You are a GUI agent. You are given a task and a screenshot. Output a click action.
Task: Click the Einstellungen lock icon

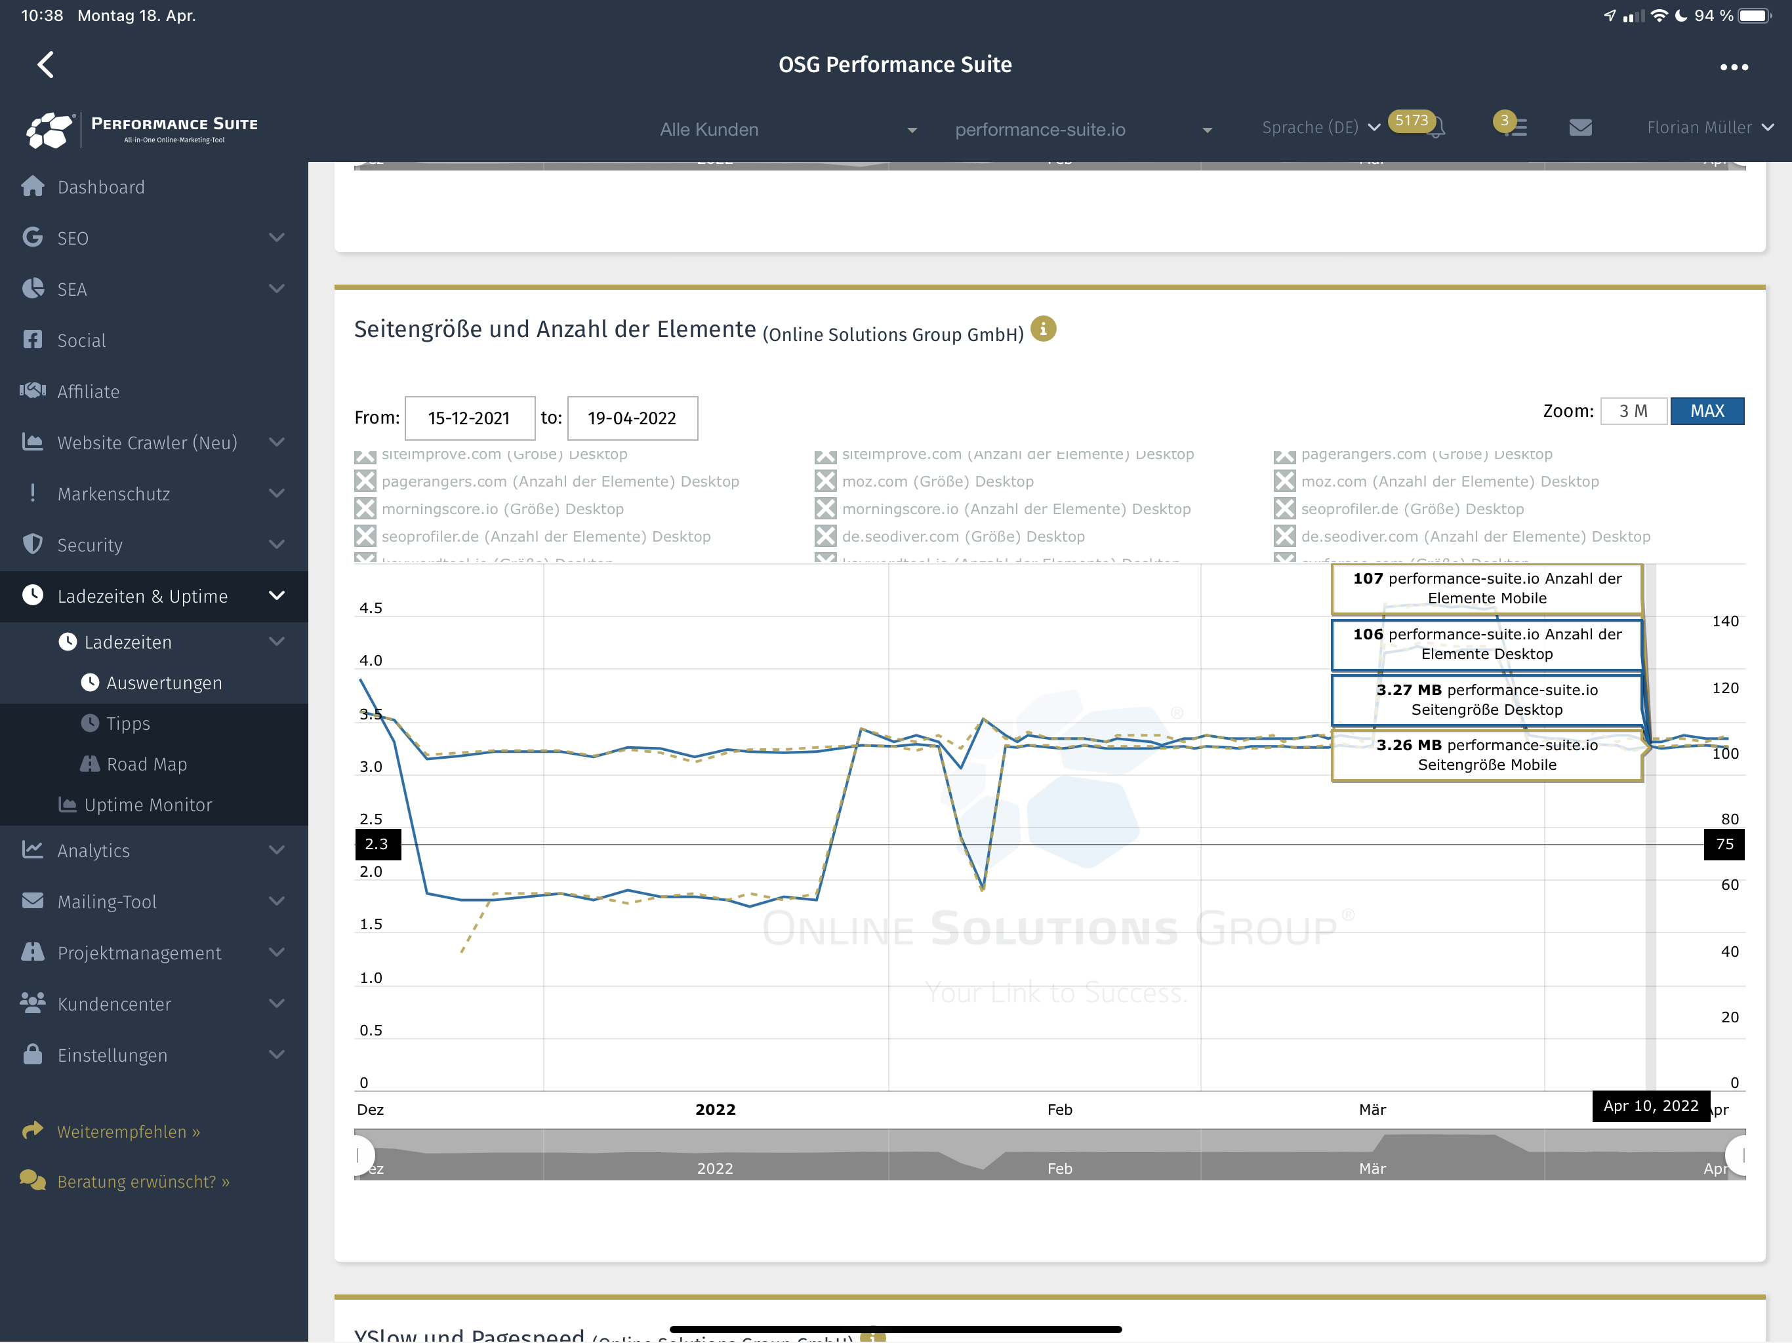click(32, 1054)
